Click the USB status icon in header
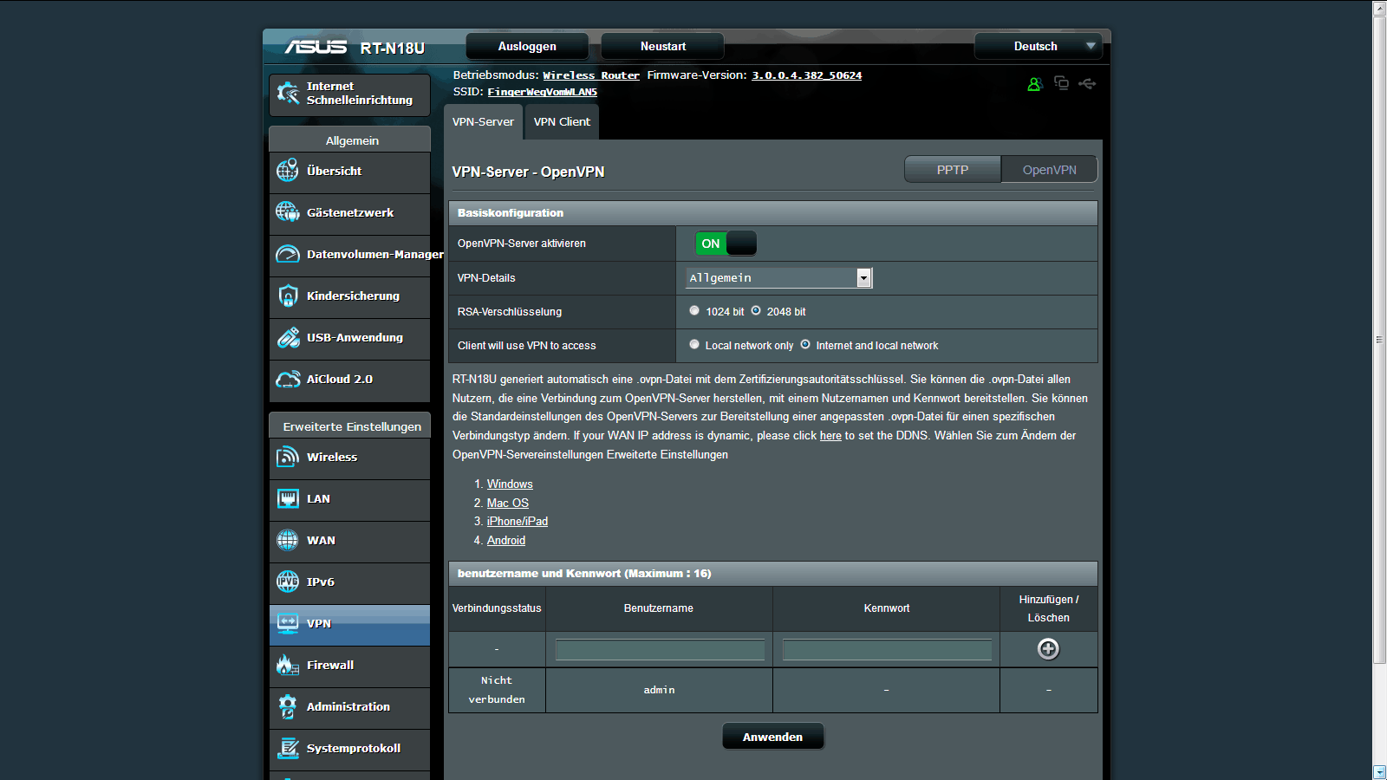Viewport: 1387px width, 780px height. point(1088,83)
